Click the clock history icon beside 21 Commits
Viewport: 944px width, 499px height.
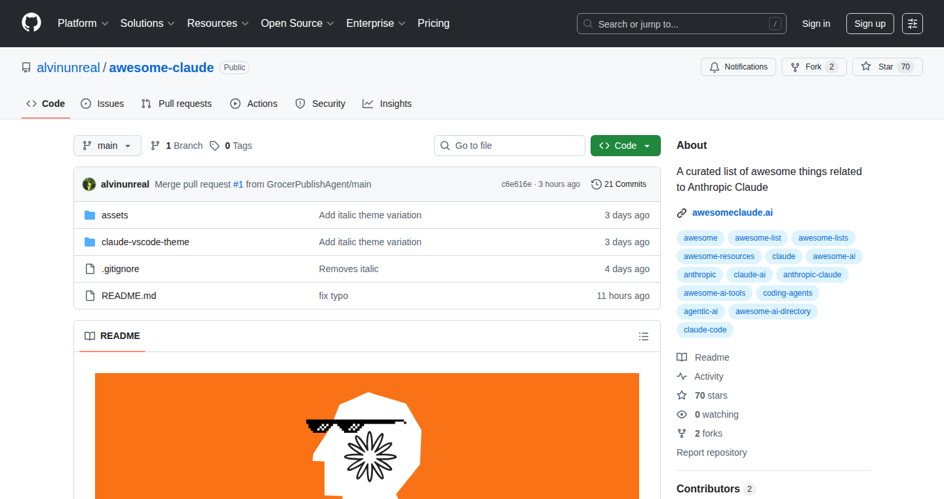596,184
